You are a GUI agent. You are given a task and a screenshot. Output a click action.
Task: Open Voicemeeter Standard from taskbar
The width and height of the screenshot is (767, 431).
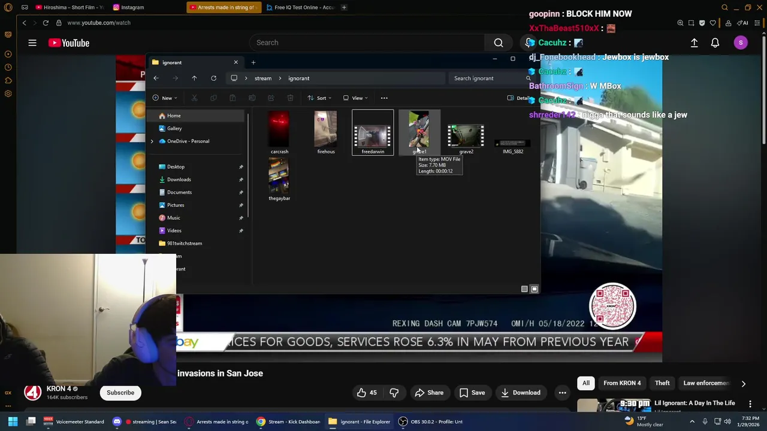tap(74, 421)
